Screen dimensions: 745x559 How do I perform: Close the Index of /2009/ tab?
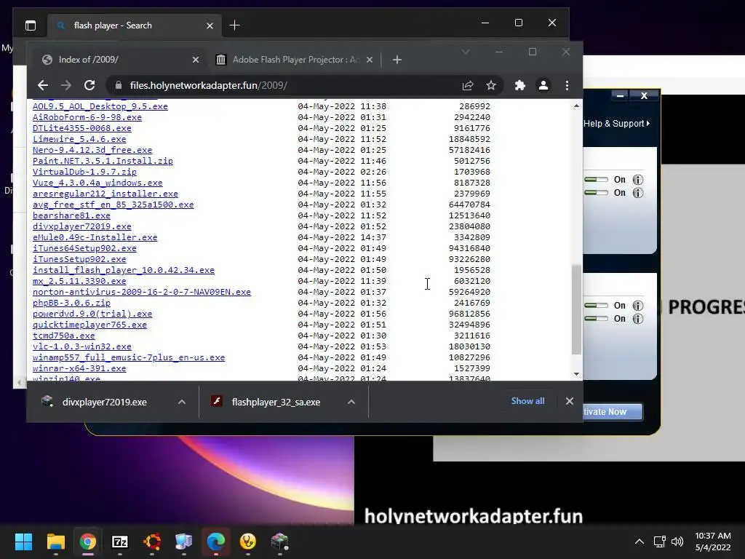[195, 60]
